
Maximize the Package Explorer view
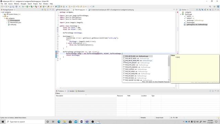53,10
